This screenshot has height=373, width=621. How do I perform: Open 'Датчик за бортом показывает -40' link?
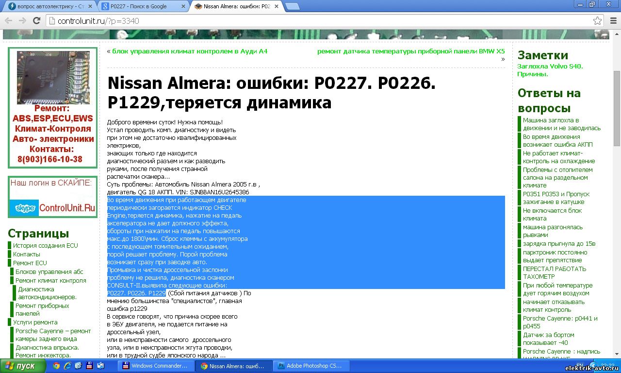click(x=549, y=339)
